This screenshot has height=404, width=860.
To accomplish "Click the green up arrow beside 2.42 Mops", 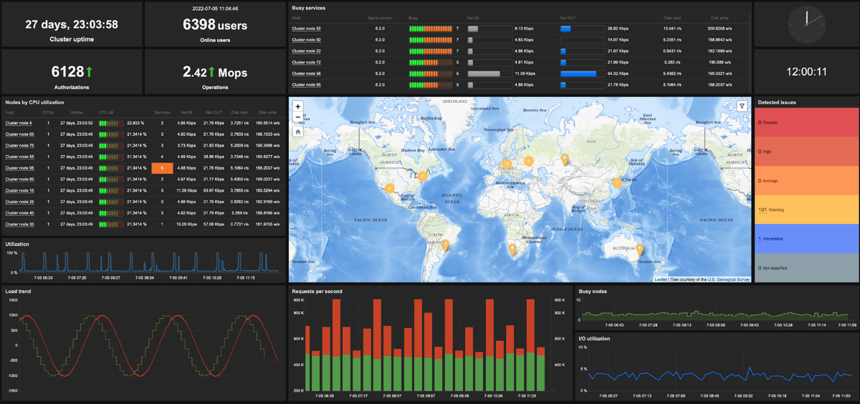I will tap(212, 72).
